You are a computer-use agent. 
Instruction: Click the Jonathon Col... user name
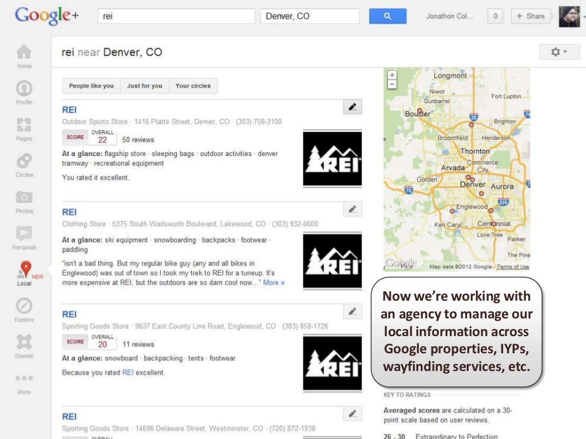(x=450, y=16)
